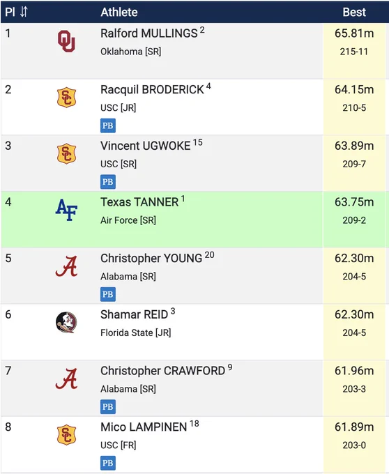Image resolution: width=389 pixels, height=474 pixels.
Task: Open Ralford MULLINGS athlete profile
Action: [x=149, y=33]
